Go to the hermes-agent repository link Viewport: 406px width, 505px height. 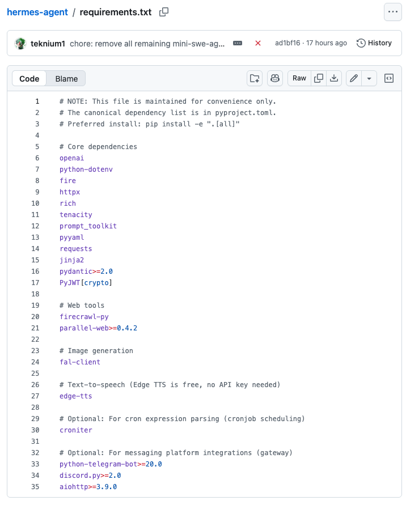(x=37, y=12)
